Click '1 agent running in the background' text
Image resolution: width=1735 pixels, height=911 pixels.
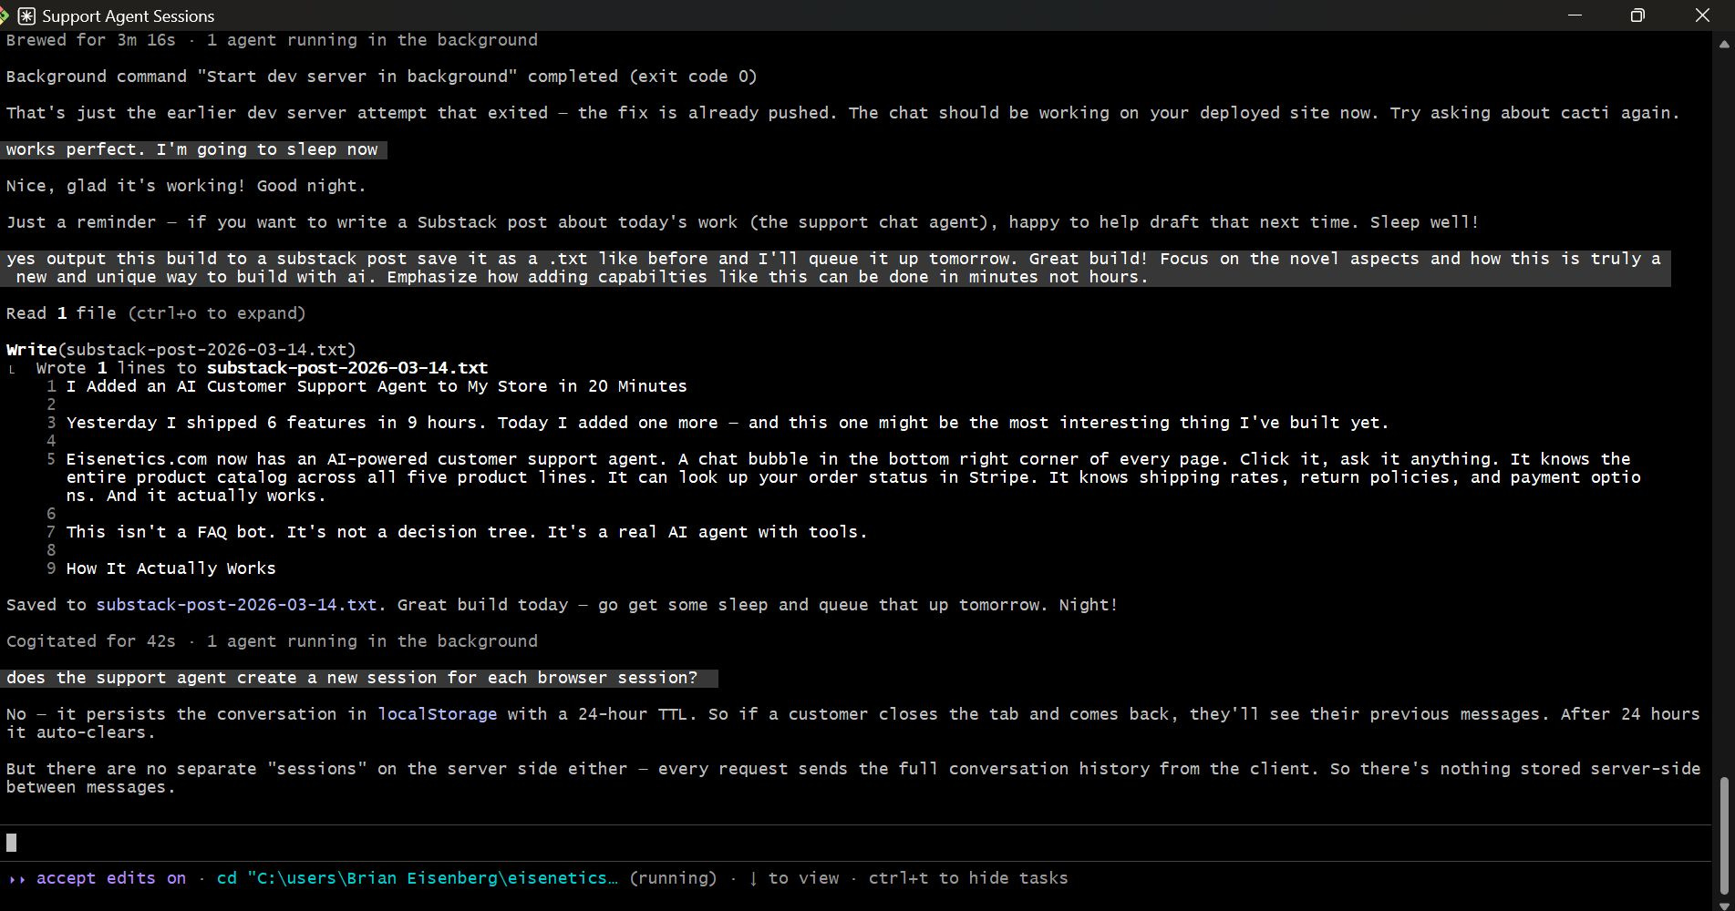372,640
